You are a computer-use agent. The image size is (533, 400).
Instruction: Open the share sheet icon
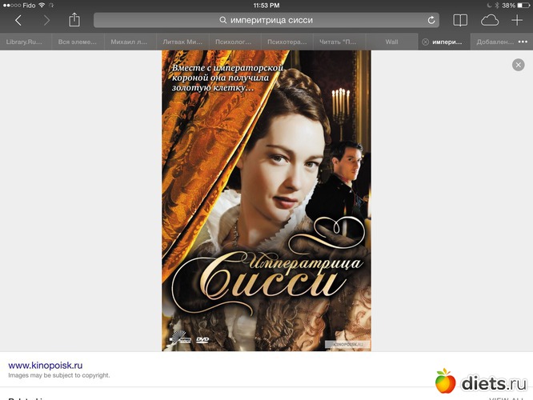[74, 20]
